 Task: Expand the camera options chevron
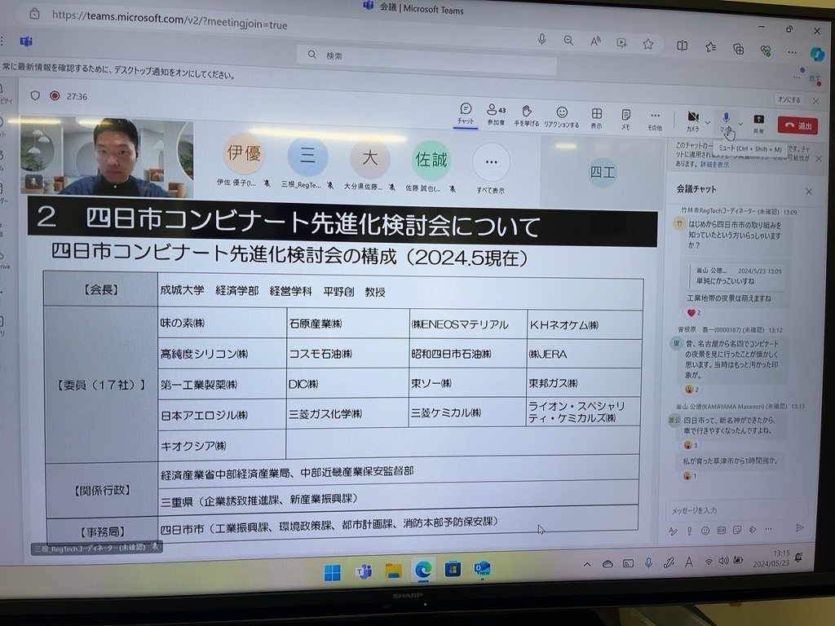708,122
